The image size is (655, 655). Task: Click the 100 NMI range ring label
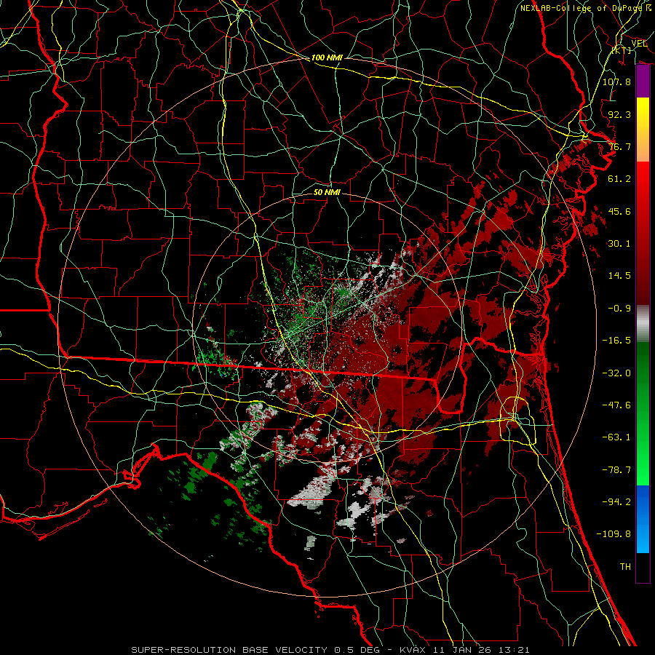click(327, 57)
